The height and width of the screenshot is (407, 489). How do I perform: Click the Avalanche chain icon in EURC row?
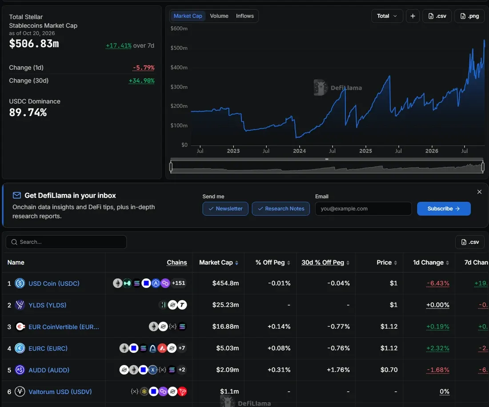[162, 348]
